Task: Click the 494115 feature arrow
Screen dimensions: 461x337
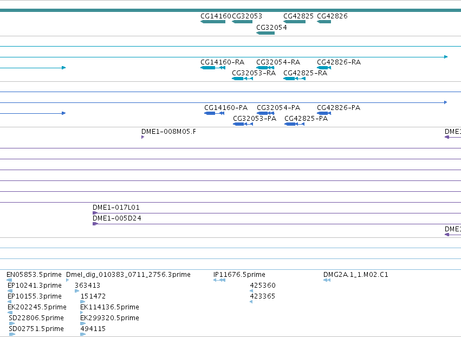Action: pos(83,334)
